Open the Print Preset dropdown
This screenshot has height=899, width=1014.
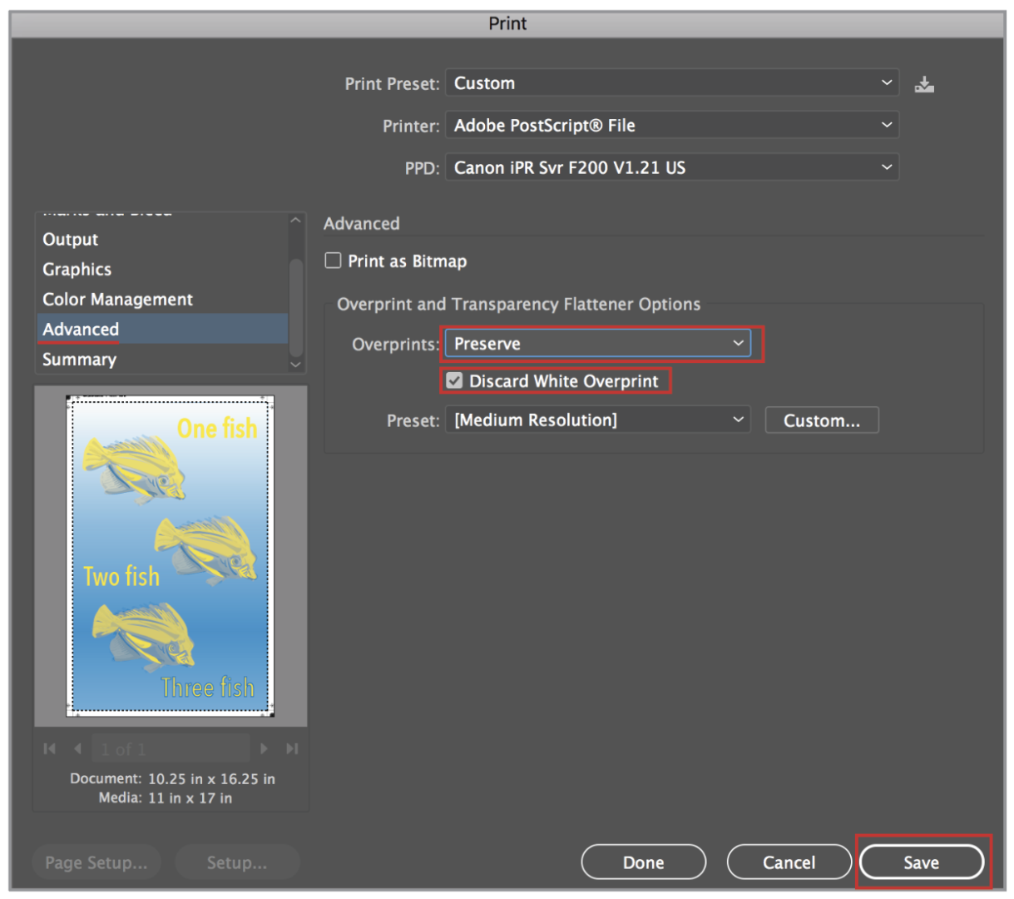tap(671, 83)
